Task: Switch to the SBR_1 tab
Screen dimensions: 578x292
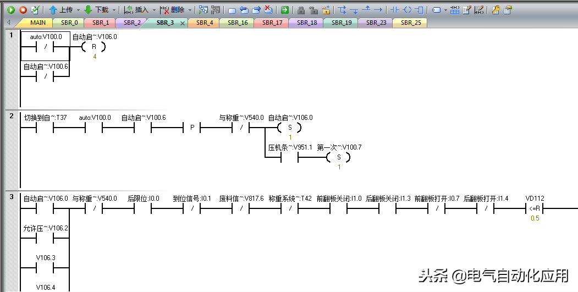Action: click(x=101, y=23)
